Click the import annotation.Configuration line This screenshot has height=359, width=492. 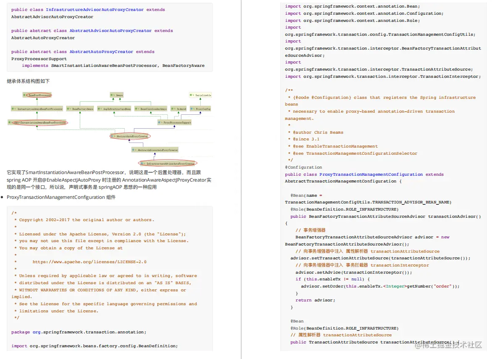click(364, 13)
